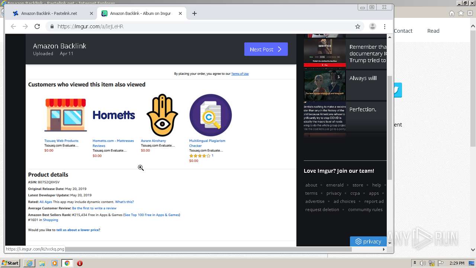Close the Imgur album tab
This screenshot has width=476, height=268.
pos(180,13)
